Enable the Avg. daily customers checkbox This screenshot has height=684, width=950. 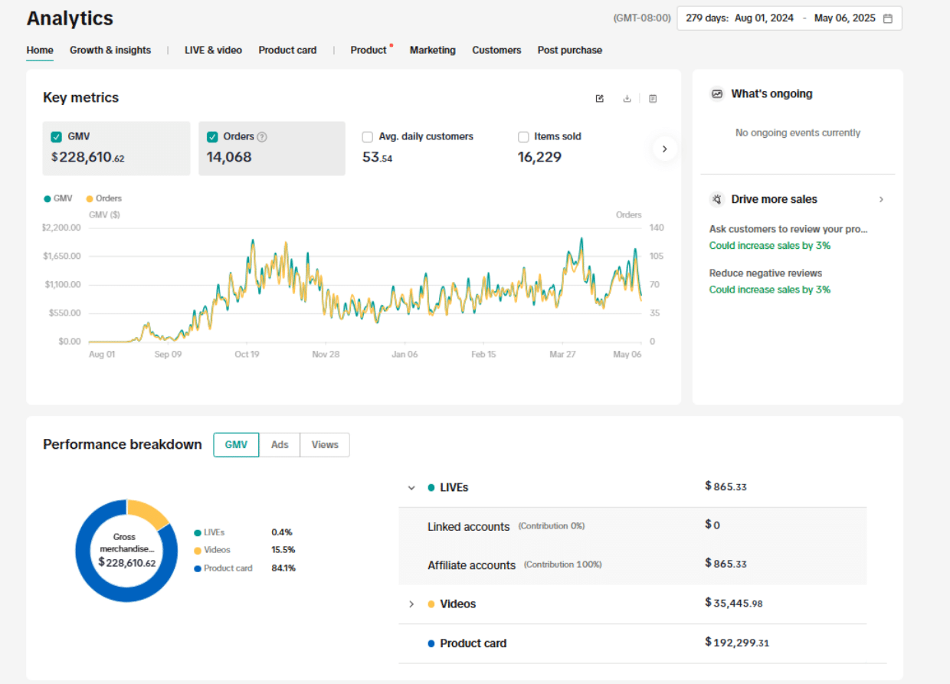(x=368, y=137)
